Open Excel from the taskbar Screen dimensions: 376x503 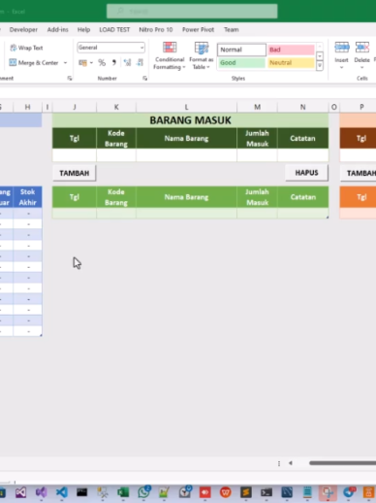tap(123, 492)
